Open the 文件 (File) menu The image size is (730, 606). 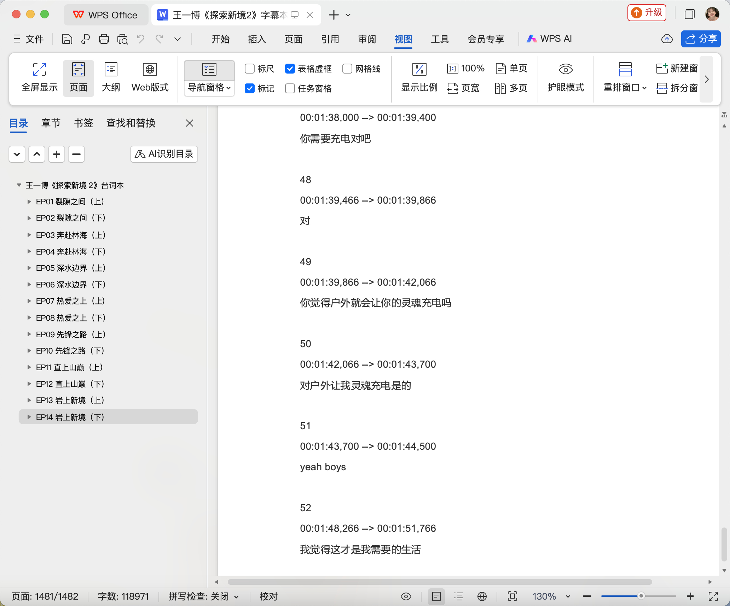[28, 39]
